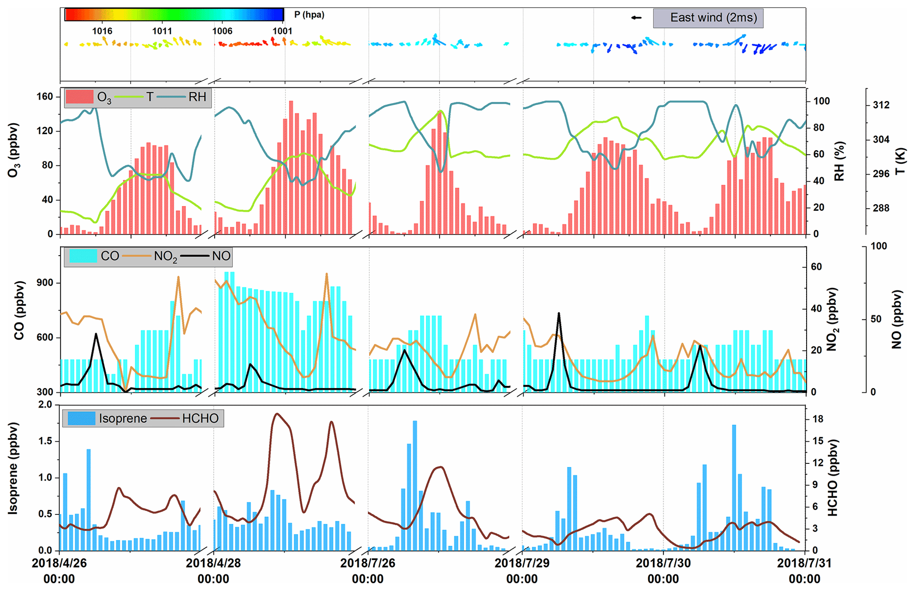Click the O3 (ppbv) y-axis title
This screenshot has width=915, height=591.
tap(13, 151)
